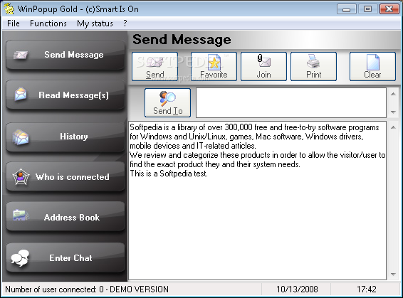Click the 'Send Message' panel heading
The width and height of the screenshot is (403, 298).
coord(182,40)
